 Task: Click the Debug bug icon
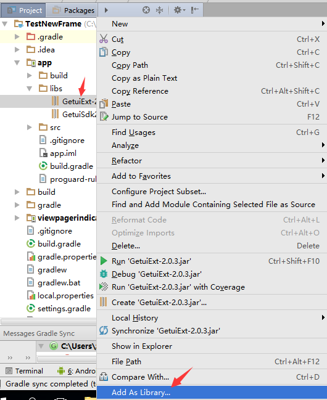[x=104, y=274]
